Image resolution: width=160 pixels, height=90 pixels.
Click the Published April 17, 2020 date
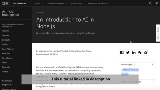pyautogui.click(x=47, y=54)
